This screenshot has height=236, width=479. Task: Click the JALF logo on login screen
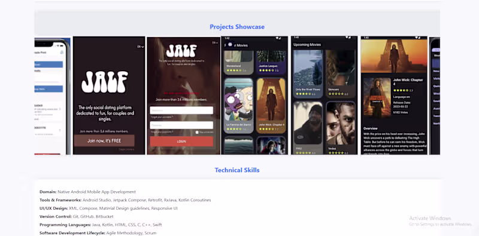[x=181, y=51]
